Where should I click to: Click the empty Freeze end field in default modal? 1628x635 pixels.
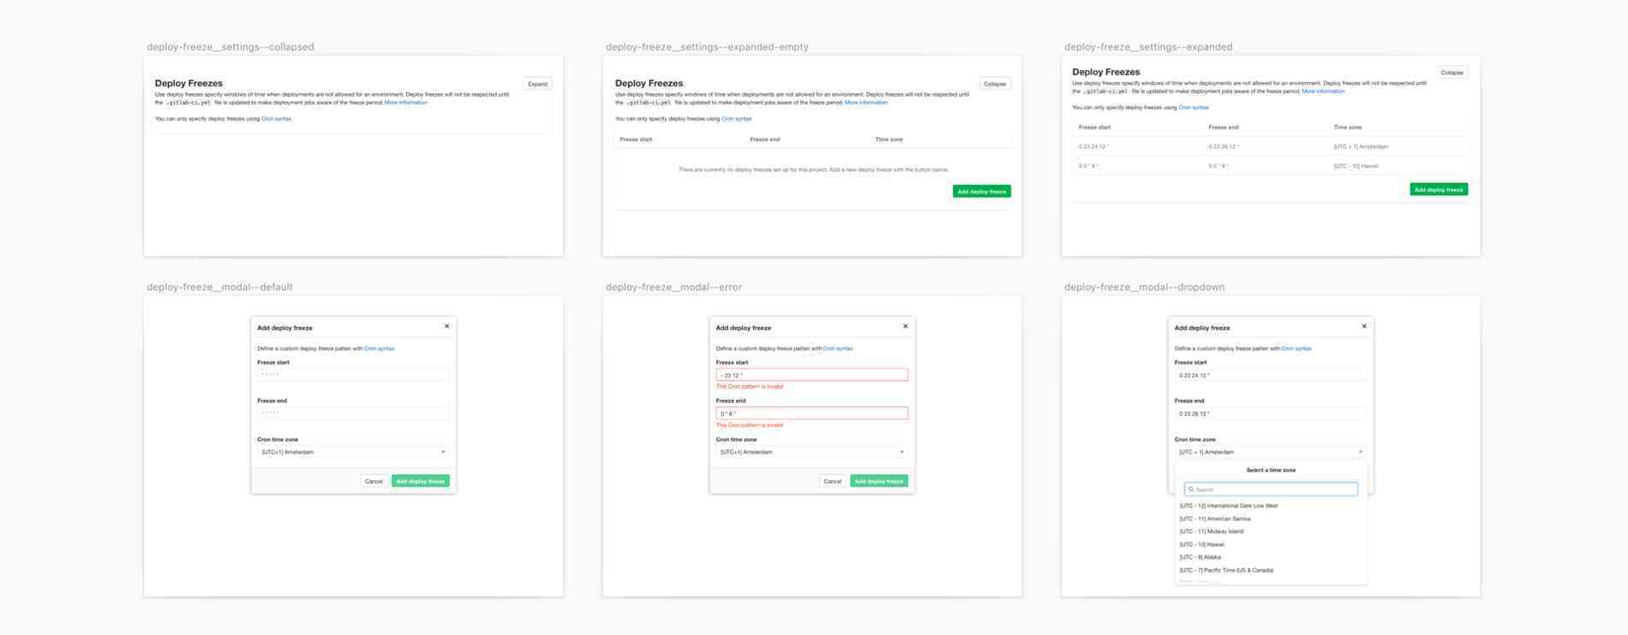click(x=353, y=413)
